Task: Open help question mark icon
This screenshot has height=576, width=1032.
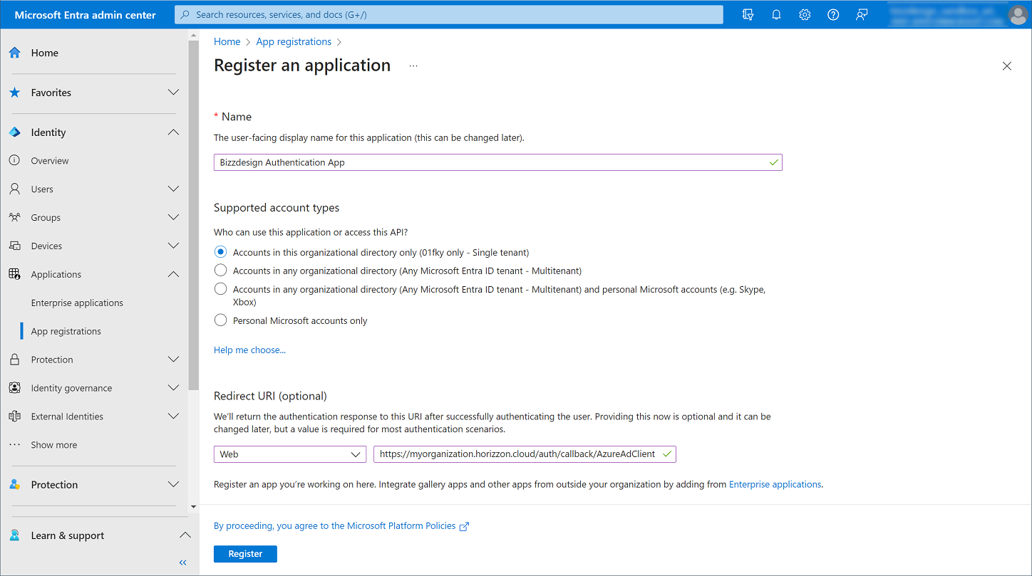Action: [833, 14]
